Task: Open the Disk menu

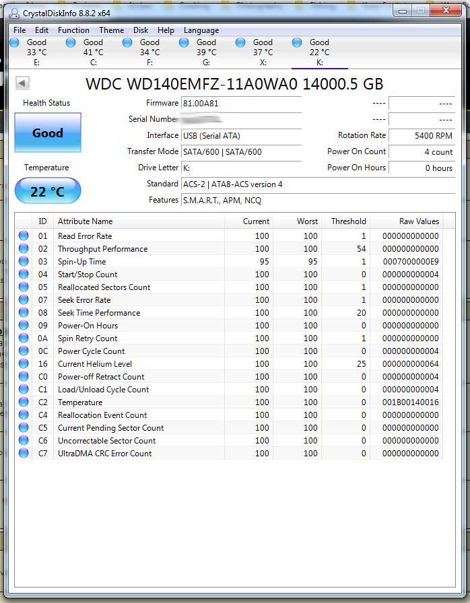Action: point(141,30)
